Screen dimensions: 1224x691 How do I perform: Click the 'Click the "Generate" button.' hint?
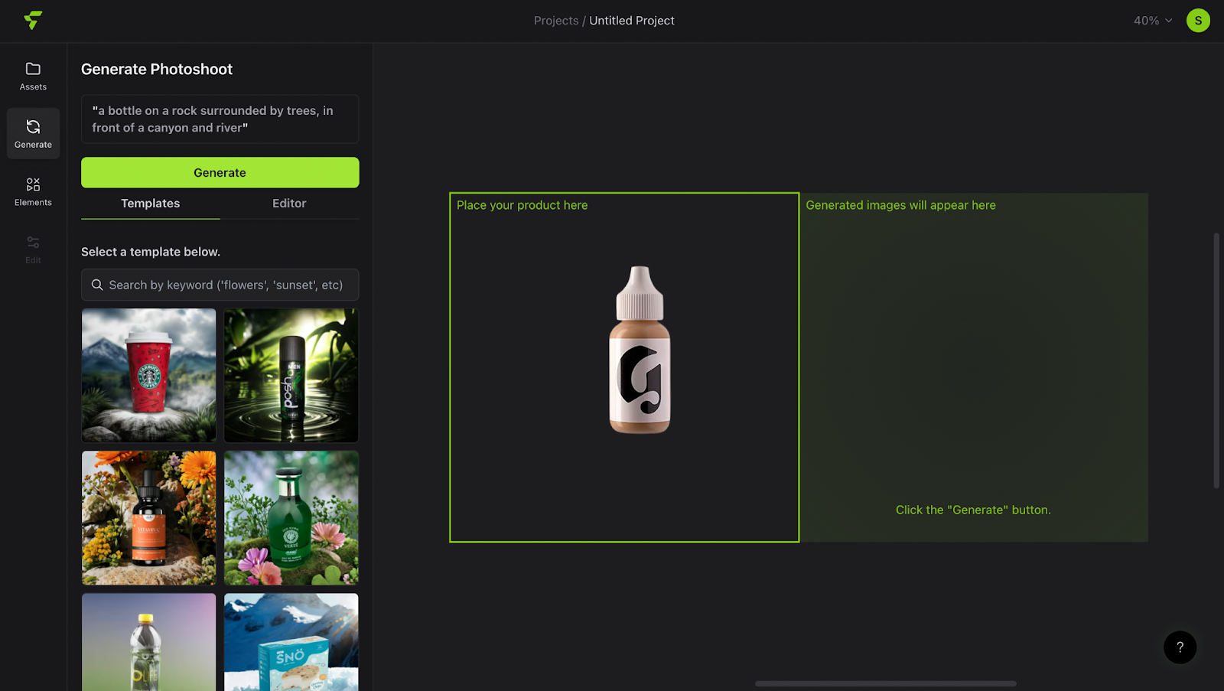(x=973, y=510)
